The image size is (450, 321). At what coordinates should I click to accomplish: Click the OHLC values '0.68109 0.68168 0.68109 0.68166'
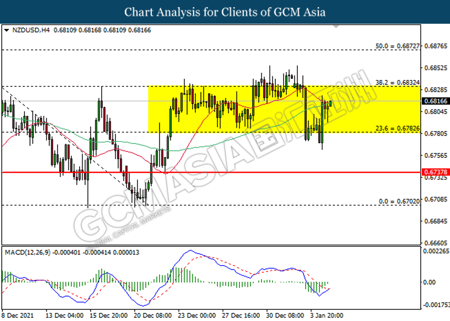(x=102, y=30)
